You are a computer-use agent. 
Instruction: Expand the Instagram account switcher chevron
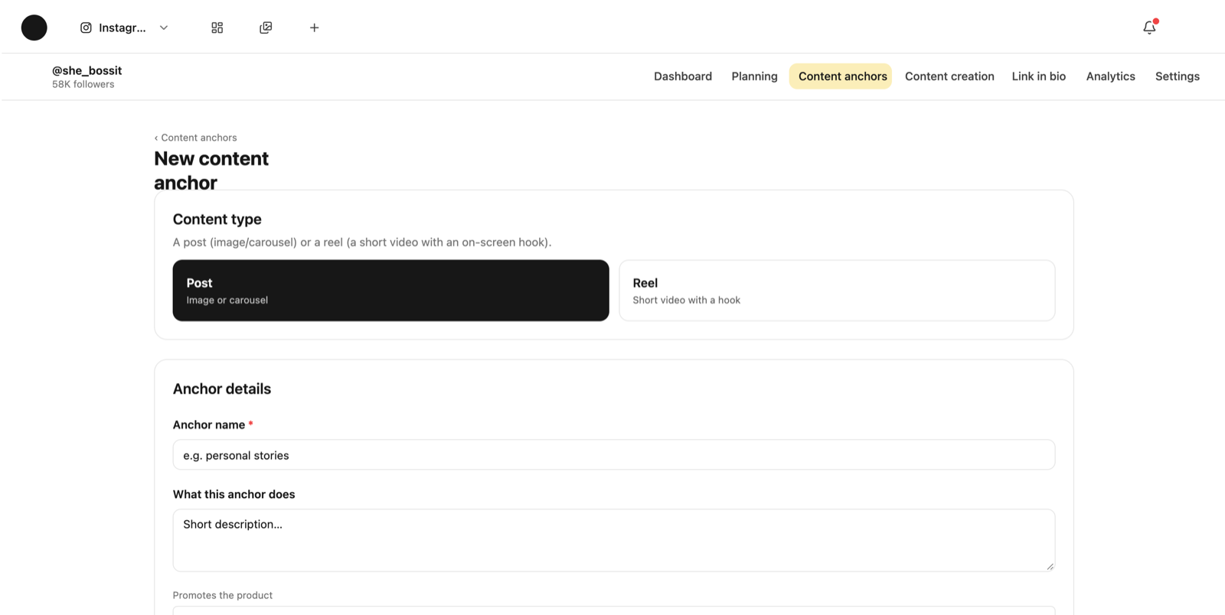(164, 28)
